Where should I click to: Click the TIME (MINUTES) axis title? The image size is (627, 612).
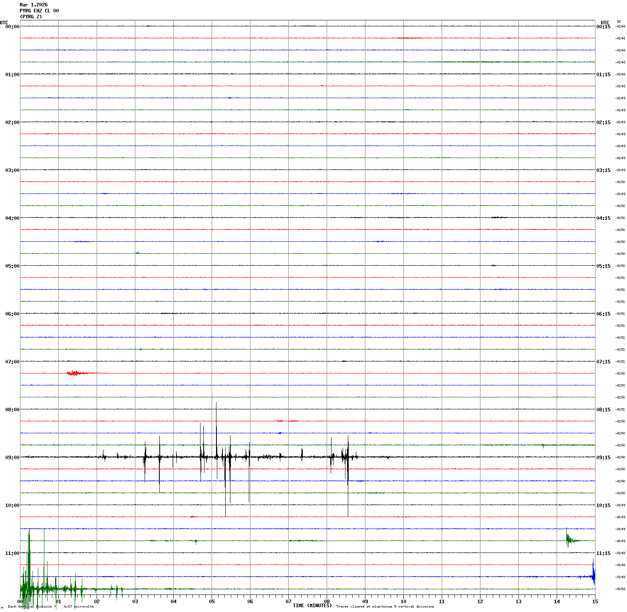[x=312, y=606]
